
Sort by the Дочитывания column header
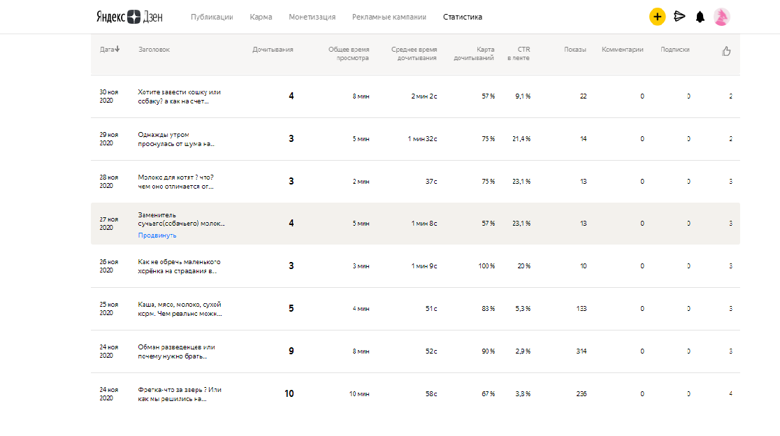[x=273, y=49]
